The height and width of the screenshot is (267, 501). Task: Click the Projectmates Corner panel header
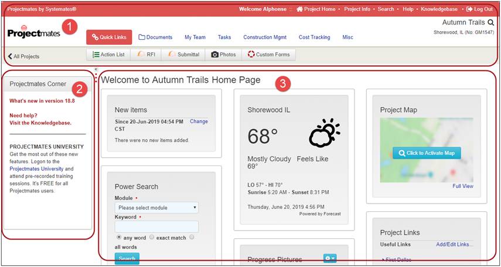click(47, 84)
